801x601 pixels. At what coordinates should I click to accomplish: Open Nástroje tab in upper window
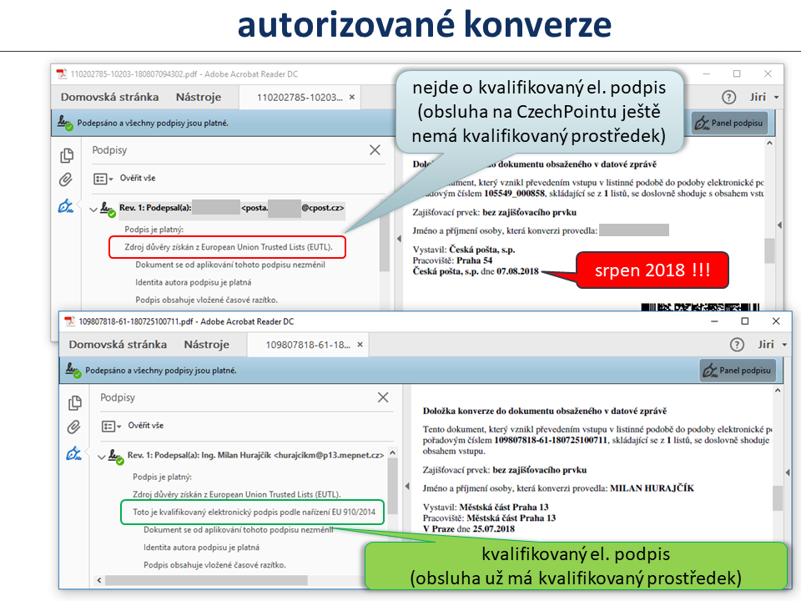click(x=199, y=97)
